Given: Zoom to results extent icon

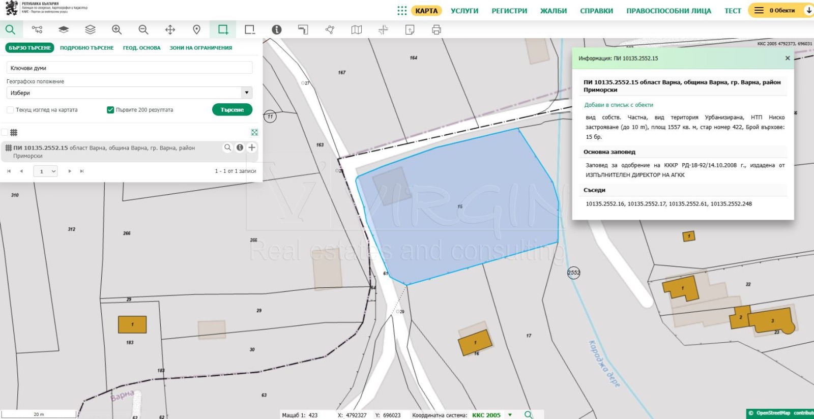Looking at the screenshot, I should [x=254, y=132].
